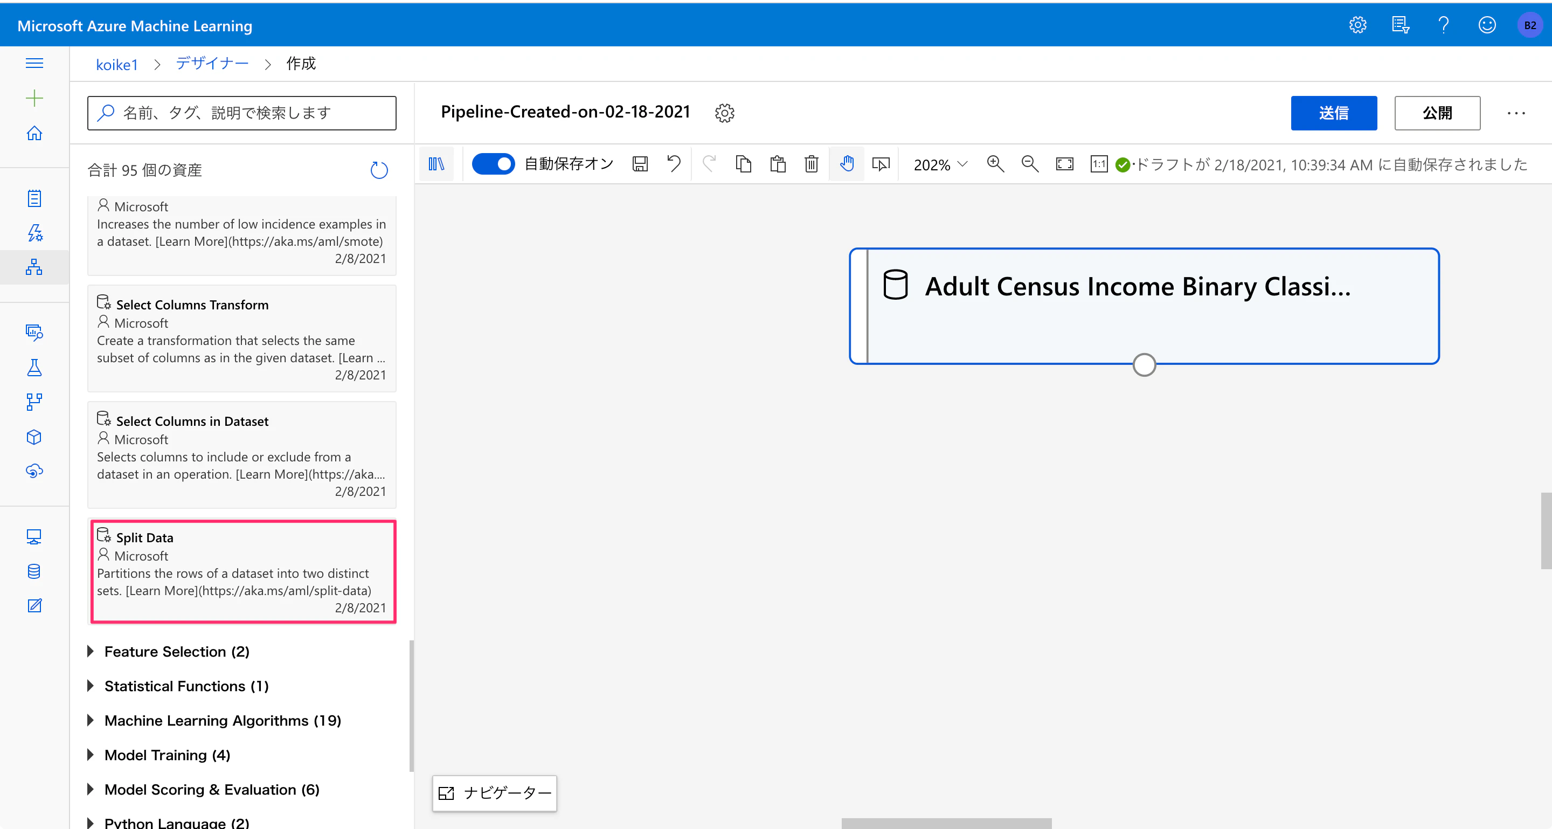
Task: Copy the selected module with the copy icon
Action: [744, 164]
